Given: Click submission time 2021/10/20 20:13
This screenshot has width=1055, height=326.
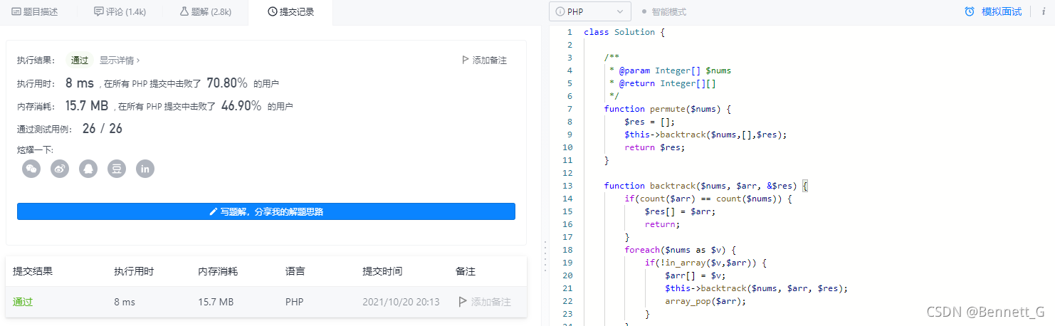Looking at the screenshot, I should (401, 302).
